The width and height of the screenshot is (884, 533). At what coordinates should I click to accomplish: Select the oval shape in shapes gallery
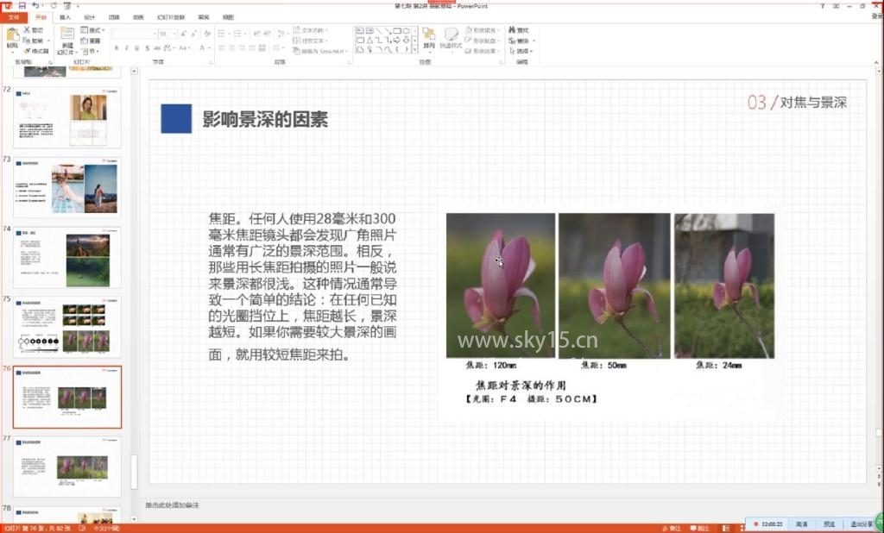[x=406, y=30]
